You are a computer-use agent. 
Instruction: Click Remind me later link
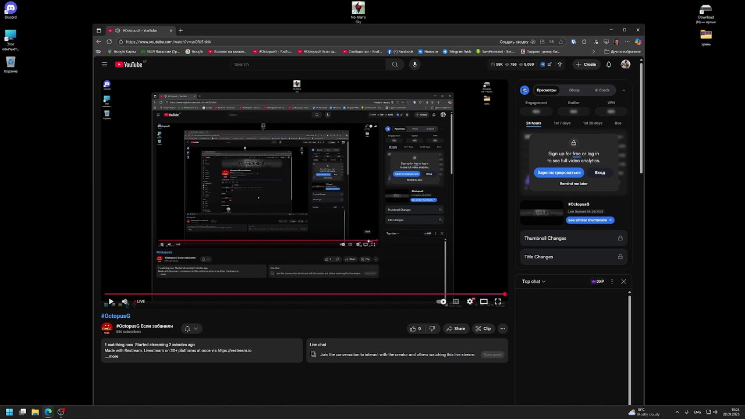tap(574, 184)
